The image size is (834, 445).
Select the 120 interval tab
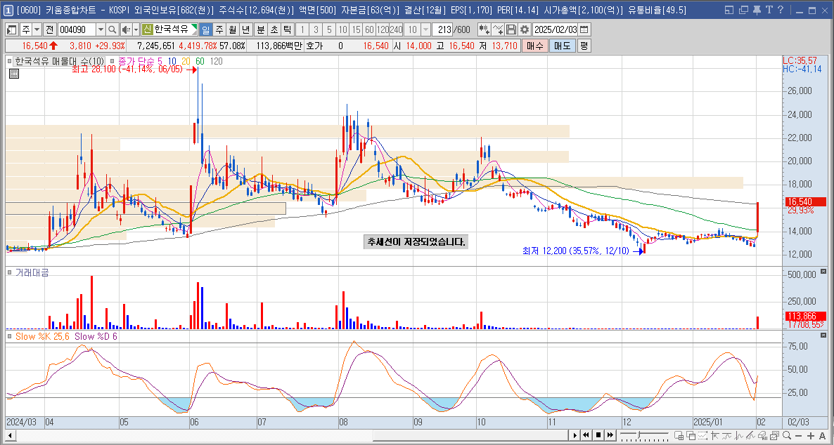click(383, 29)
